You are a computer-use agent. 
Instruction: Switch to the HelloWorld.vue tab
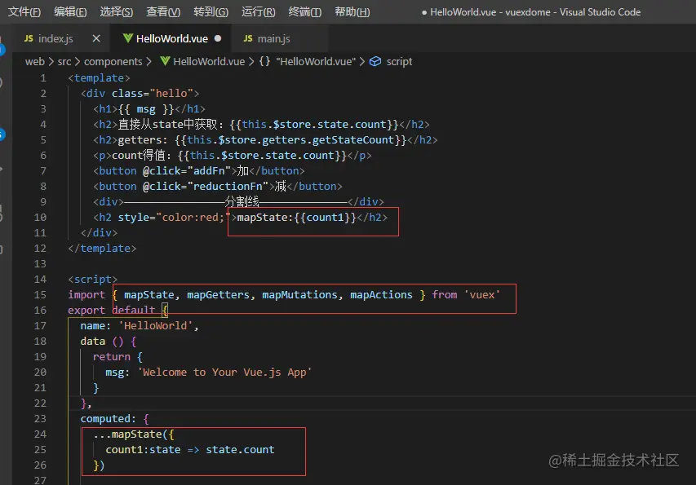pyautogui.click(x=172, y=38)
